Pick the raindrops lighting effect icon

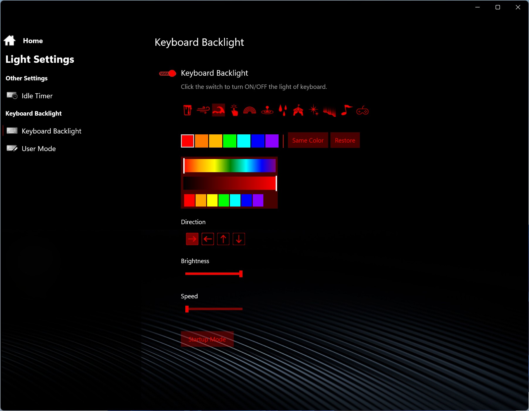tap(283, 110)
